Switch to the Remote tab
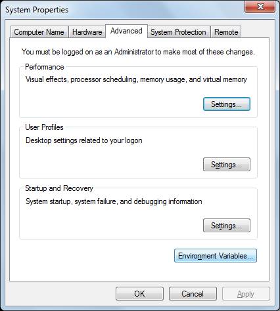280x311 pixels. click(x=226, y=32)
